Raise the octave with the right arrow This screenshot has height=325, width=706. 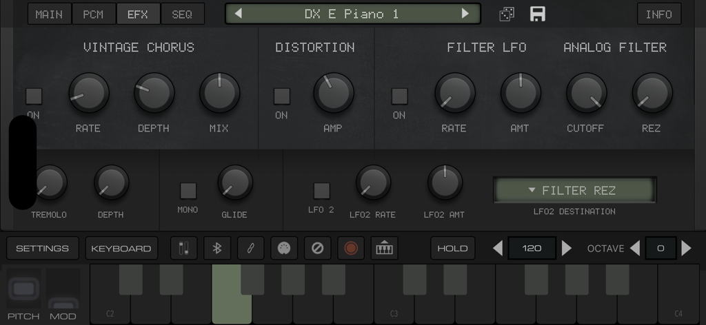(x=686, y=248)
